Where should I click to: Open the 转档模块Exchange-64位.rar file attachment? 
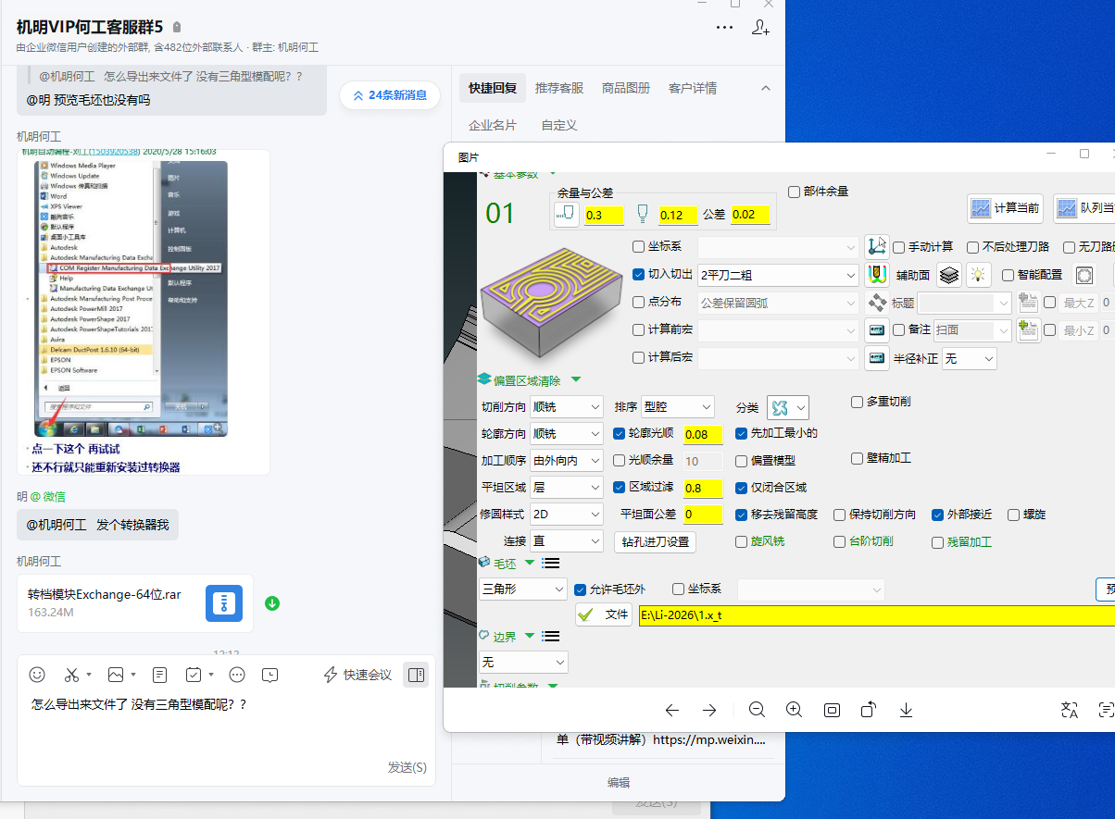click(x=135, y=602)
